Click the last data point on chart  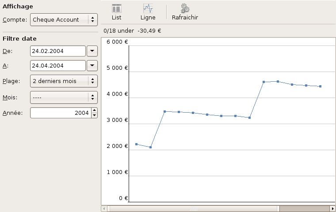(320, 87)
